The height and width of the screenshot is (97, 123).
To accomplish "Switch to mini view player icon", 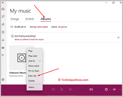I will 114,89.
